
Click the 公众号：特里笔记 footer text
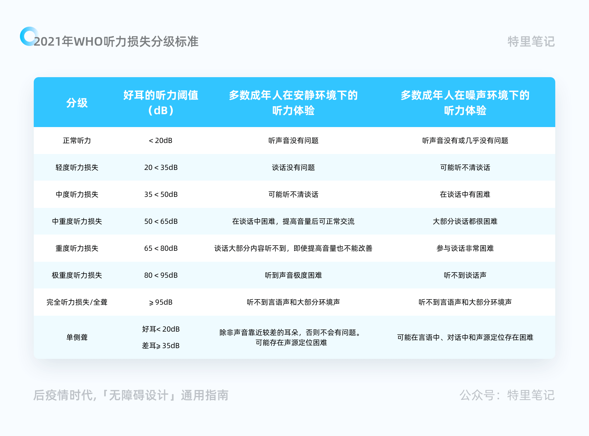pyautogui.click(x=507, y=395)
